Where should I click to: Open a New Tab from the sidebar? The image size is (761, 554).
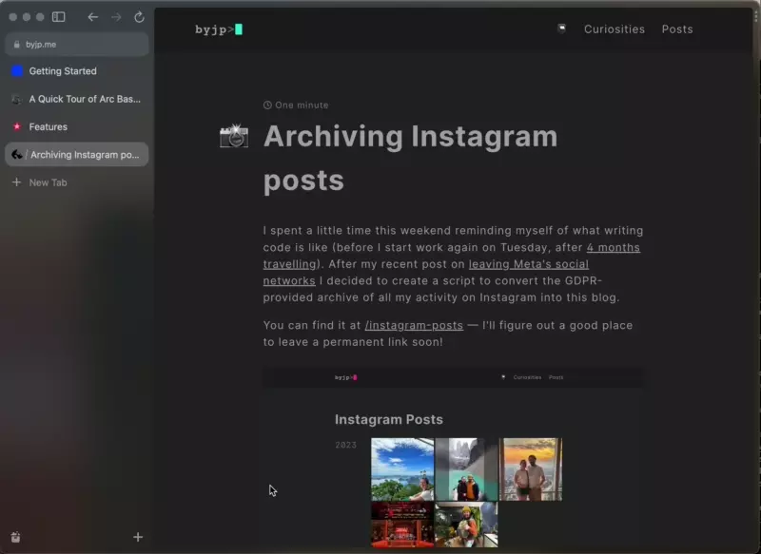pyautogui.click(x=77, y=182)
